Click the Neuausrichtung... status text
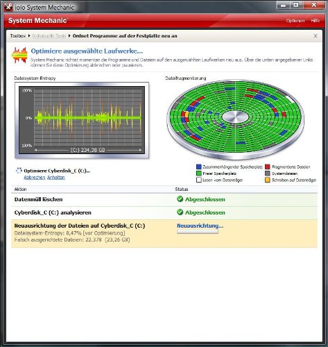Image resolution: width=328 pixels, height=347 pixels. tap(200, 226)
